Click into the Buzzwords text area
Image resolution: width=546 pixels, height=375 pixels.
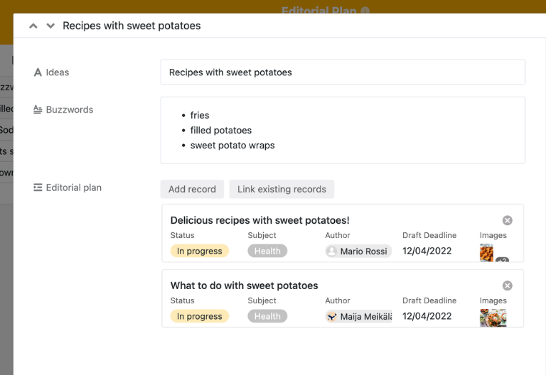(x=343, y=130)
